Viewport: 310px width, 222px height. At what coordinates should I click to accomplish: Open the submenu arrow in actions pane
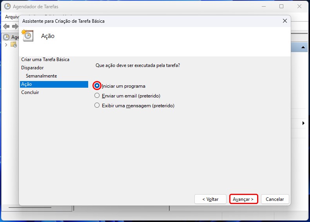pos(303,123)
